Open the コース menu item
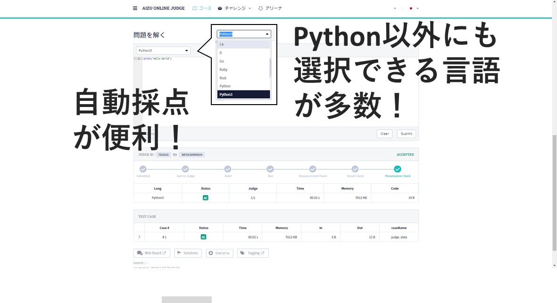 click(x=202, y=8)
